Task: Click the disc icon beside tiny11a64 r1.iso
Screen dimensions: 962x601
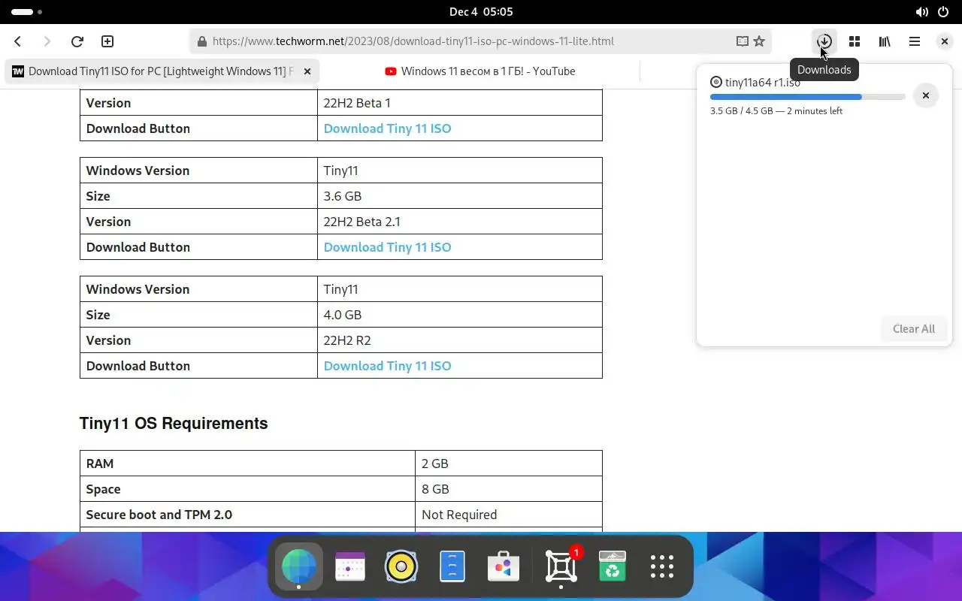Action: pos(716,83)
